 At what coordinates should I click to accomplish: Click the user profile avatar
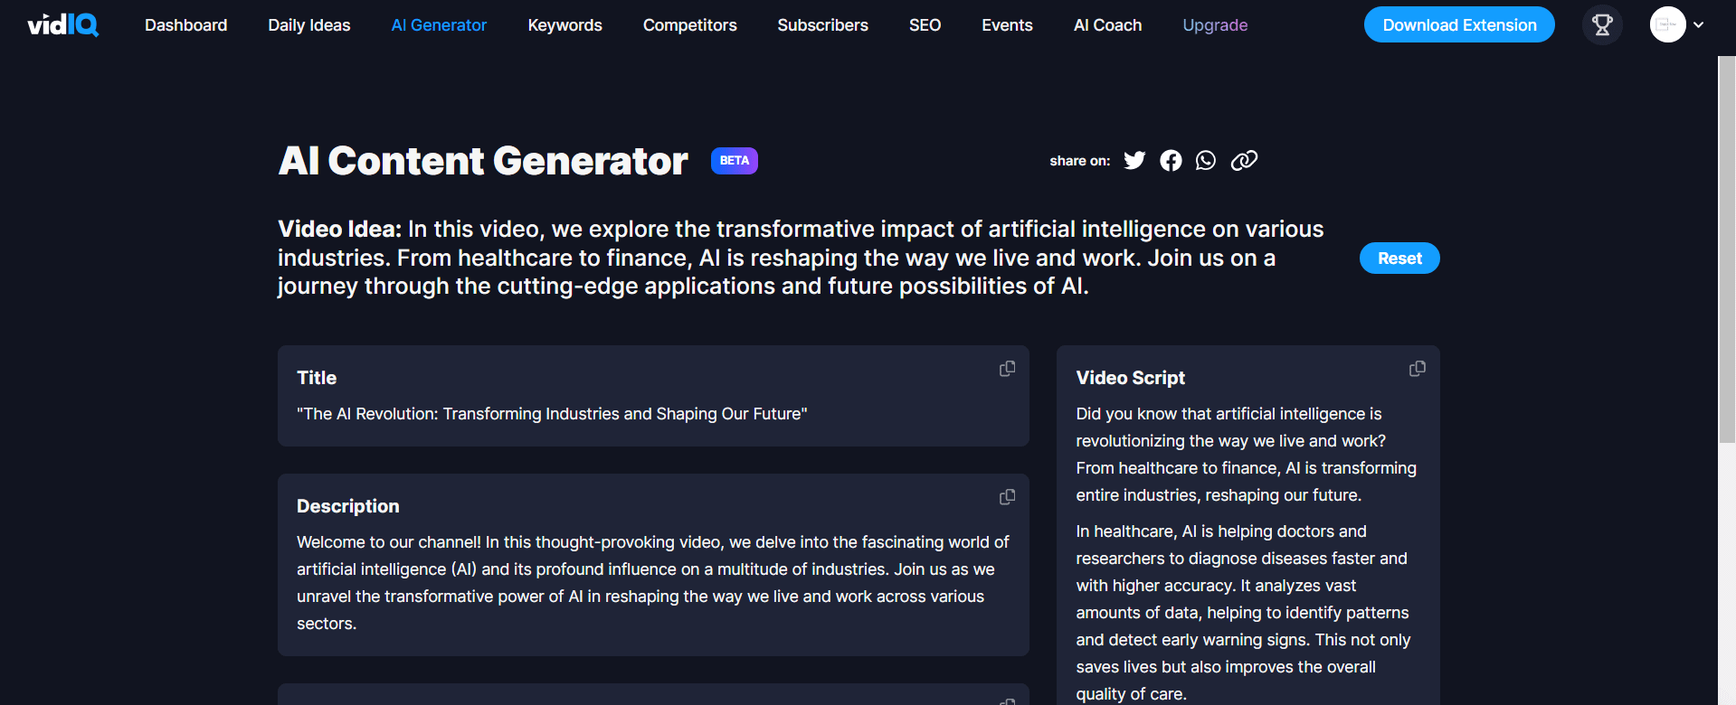point(1667,24)
